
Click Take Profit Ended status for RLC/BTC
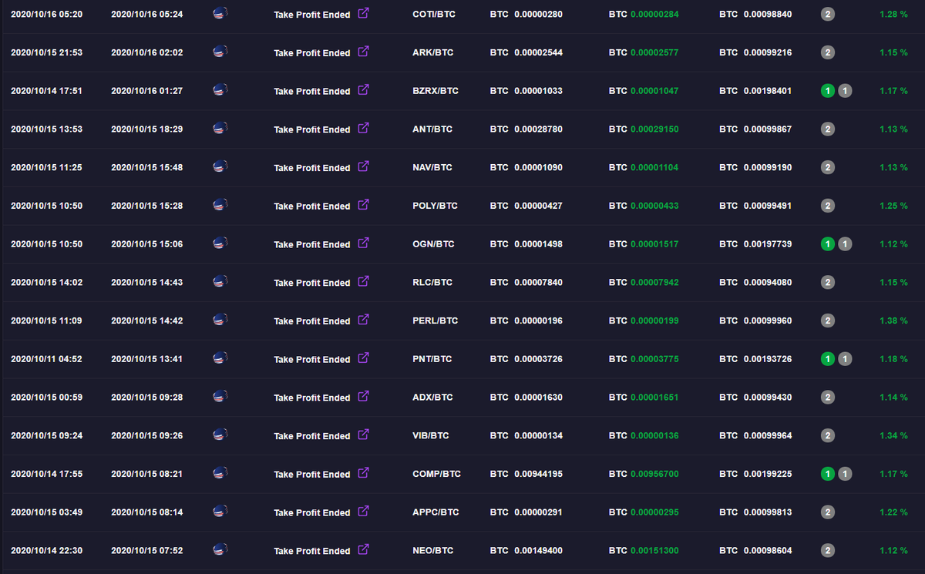coord(311,283)
